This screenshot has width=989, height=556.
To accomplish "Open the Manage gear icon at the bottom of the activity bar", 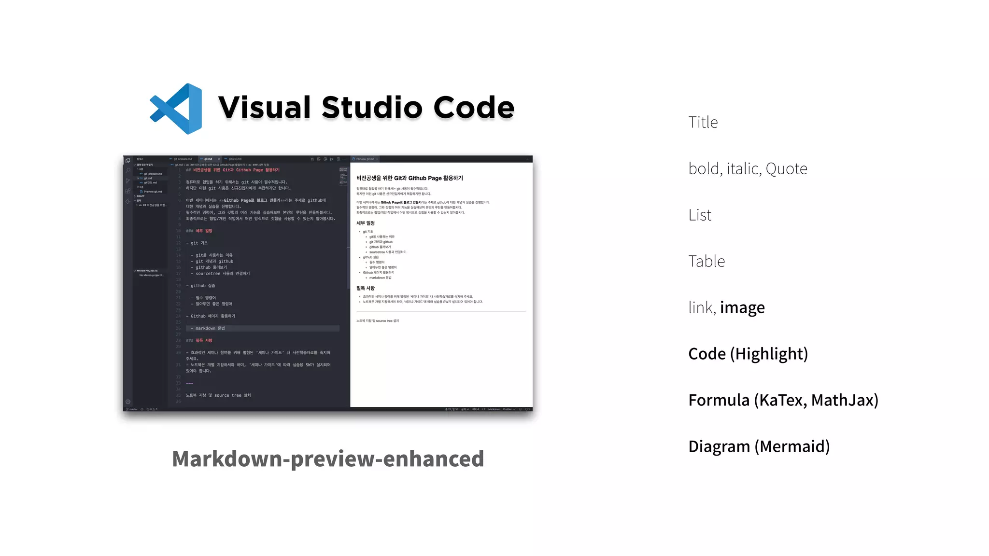I will coord(128,402).
